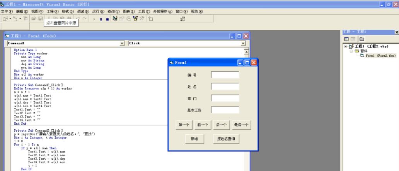Click the 后一个 button in Form1
Screen dimensions: 399x171
pos(222,125)
